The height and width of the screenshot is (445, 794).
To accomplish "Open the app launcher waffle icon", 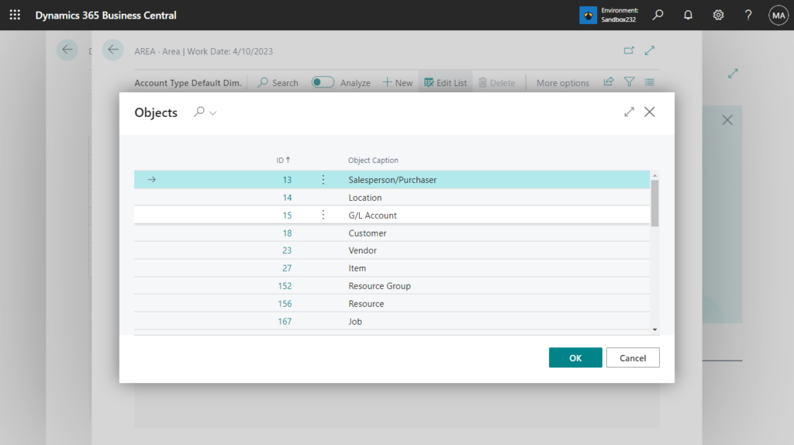I will click(x=15, y=15).
